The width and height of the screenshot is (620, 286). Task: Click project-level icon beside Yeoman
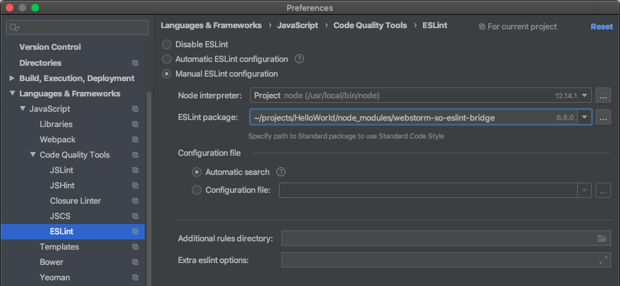pos(135,278)
